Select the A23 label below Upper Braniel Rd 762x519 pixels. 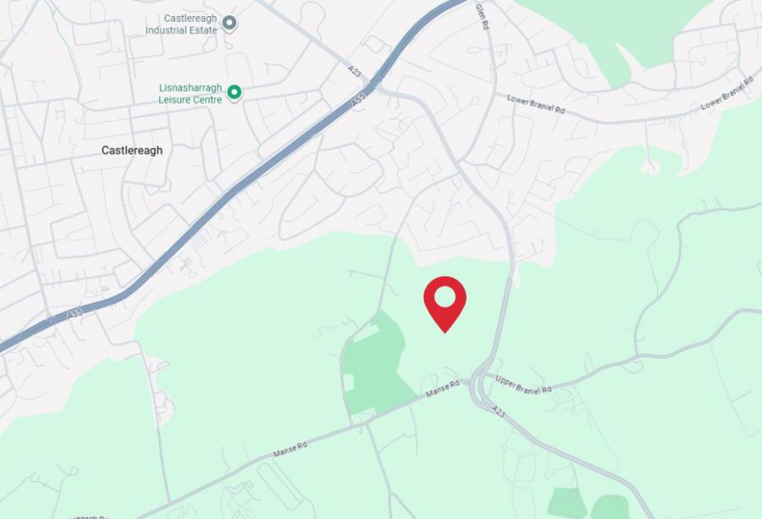(x=498, y=411)
